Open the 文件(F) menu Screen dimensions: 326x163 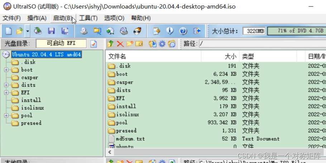point(11,18)
